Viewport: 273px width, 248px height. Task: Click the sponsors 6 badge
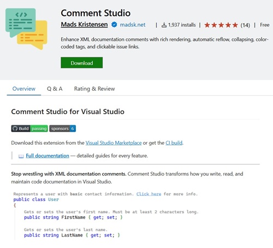point(62,128)
